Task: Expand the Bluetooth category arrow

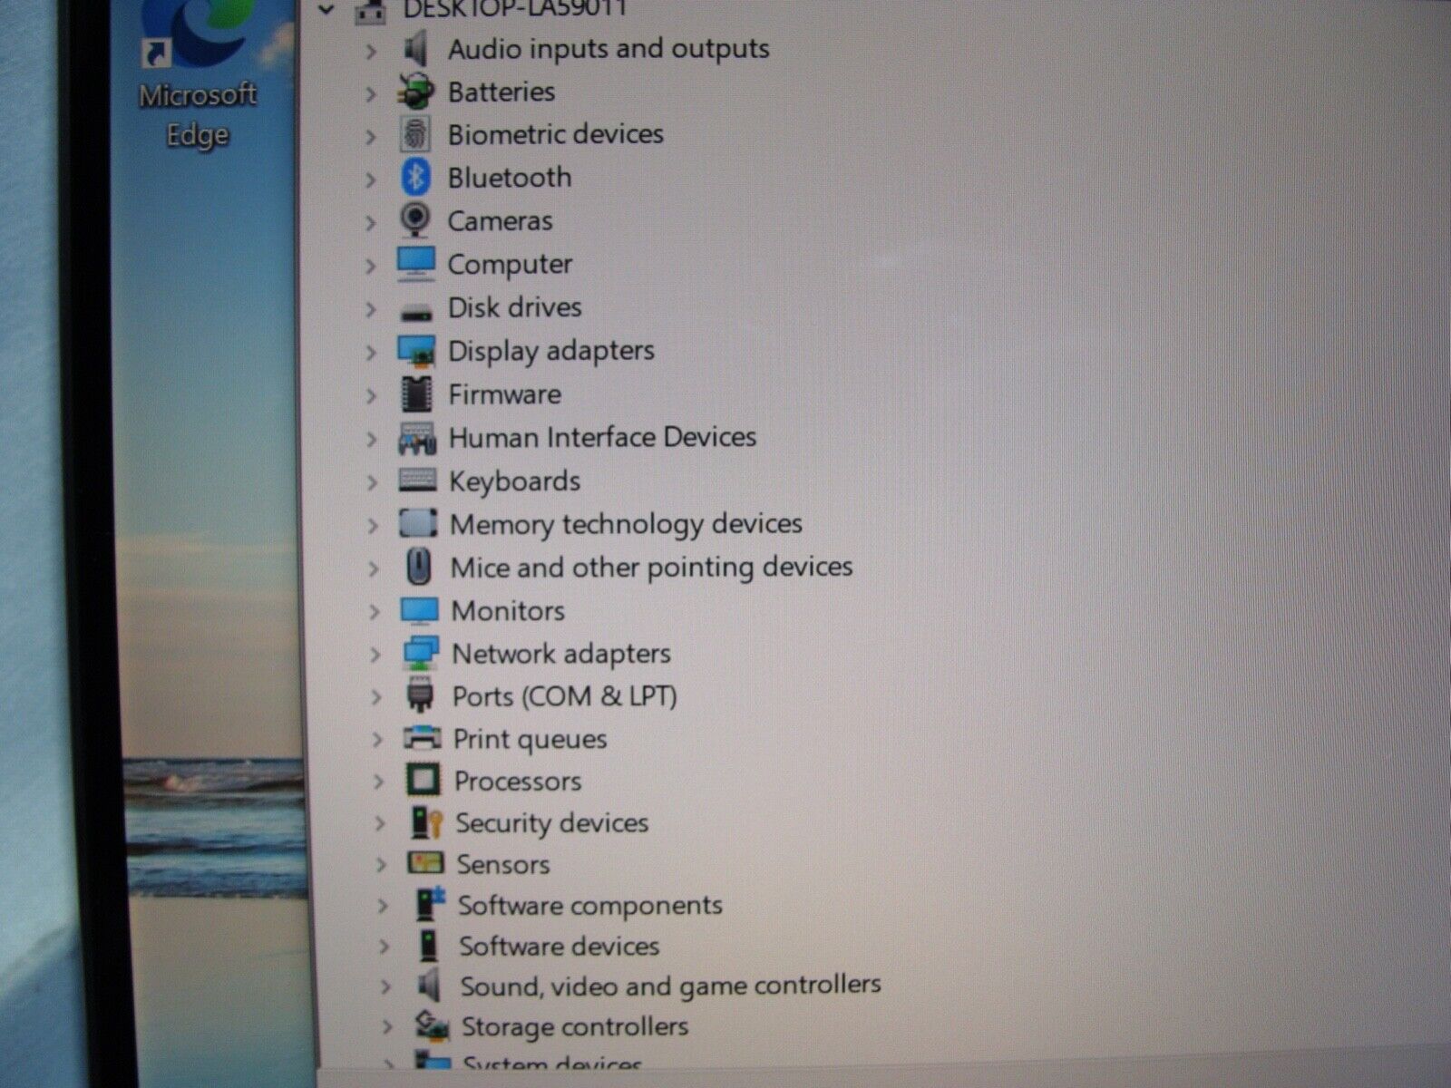Action: point(370,180)
